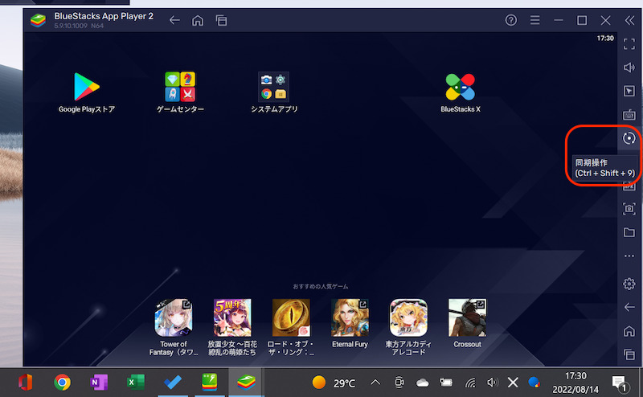The image size is (643, 397).
Task: Collapse the right sidebar with double chevron
Action: [629, 20]
